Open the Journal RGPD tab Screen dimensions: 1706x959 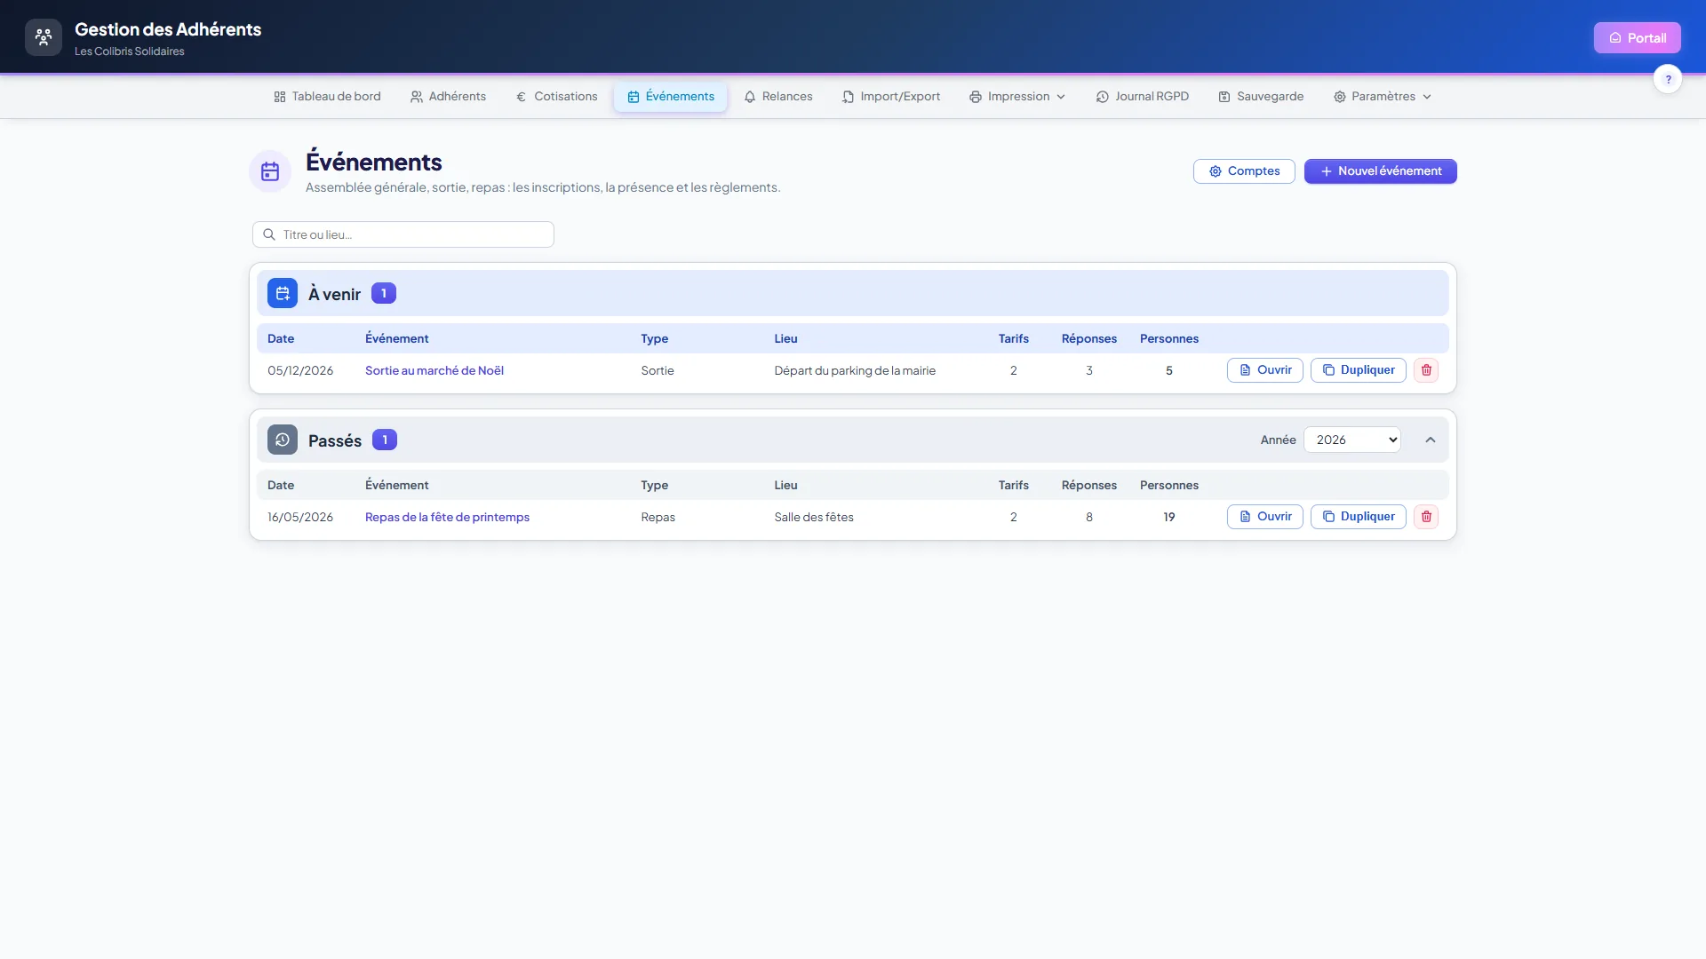1143,96
